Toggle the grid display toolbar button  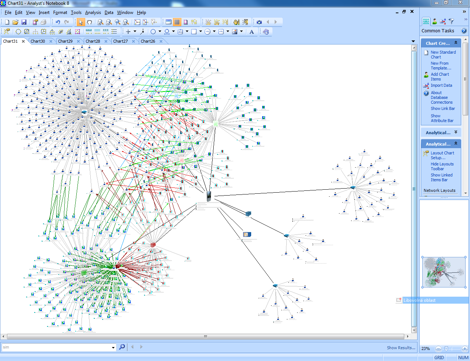tap(177, 22)
